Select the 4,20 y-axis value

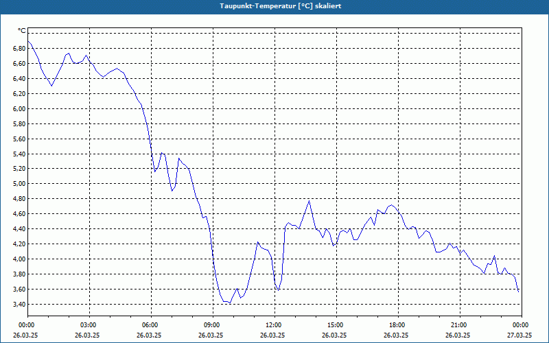[x=19, y=244]
